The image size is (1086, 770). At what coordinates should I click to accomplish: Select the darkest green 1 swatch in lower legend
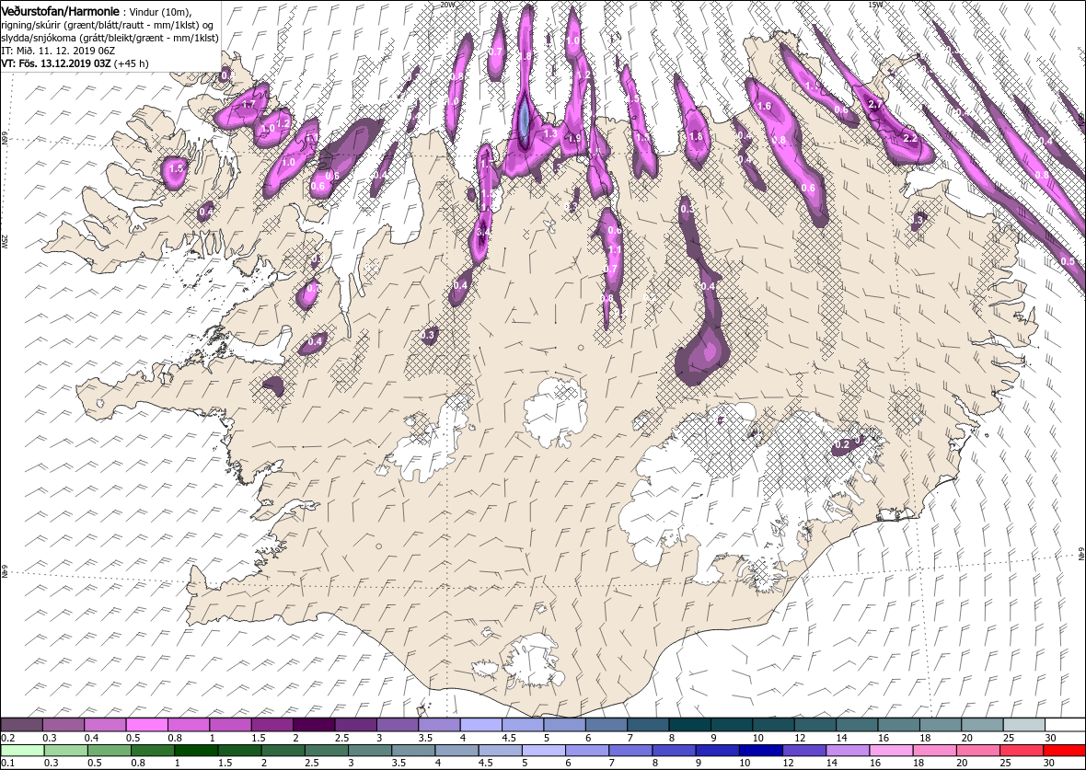tap(195, 751)
